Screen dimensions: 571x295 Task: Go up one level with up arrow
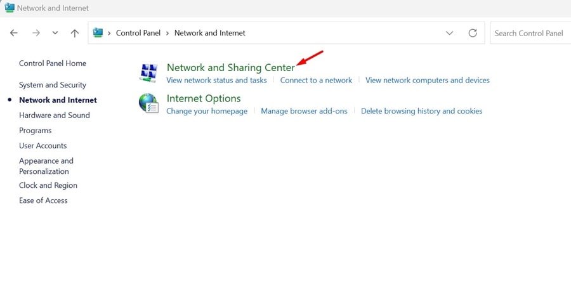(74, 33)
